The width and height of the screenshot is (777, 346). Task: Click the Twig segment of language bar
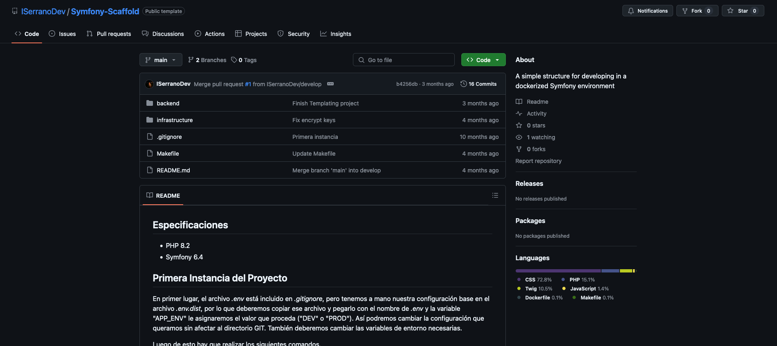point(626,271)
